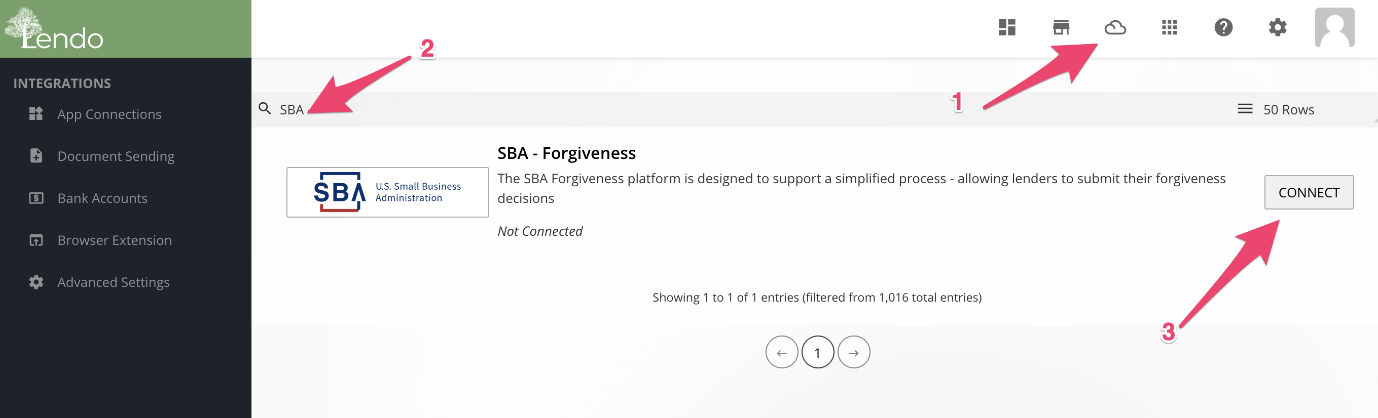Open the marketplace storefront icon
Screen dimensions: 1378x418
(1061, 27)
